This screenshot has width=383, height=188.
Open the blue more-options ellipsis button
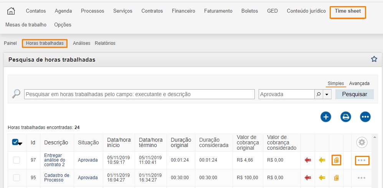(365, 117)
